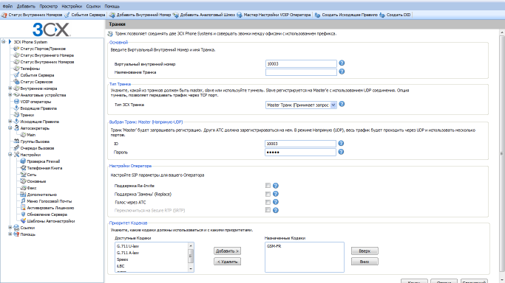Click the Вниз button
Screen dimensions: 505x283
365,262
